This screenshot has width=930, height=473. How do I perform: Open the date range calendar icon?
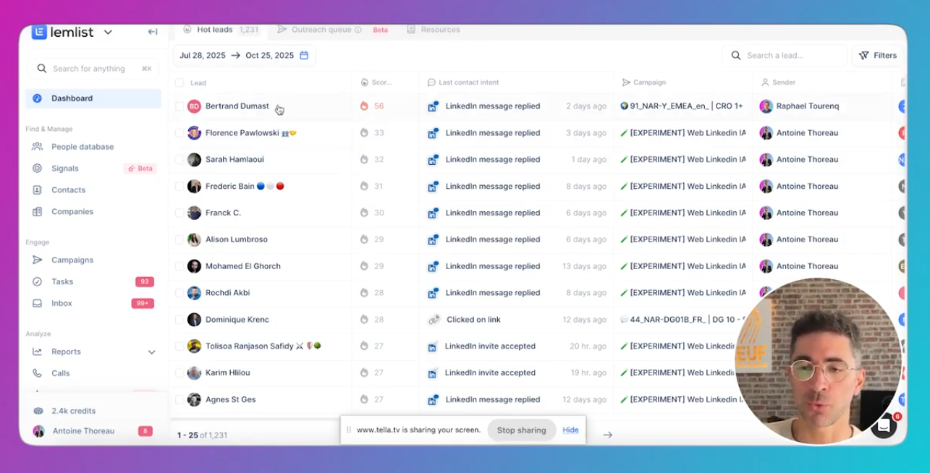pyautogui.click(x=304, y=56)
